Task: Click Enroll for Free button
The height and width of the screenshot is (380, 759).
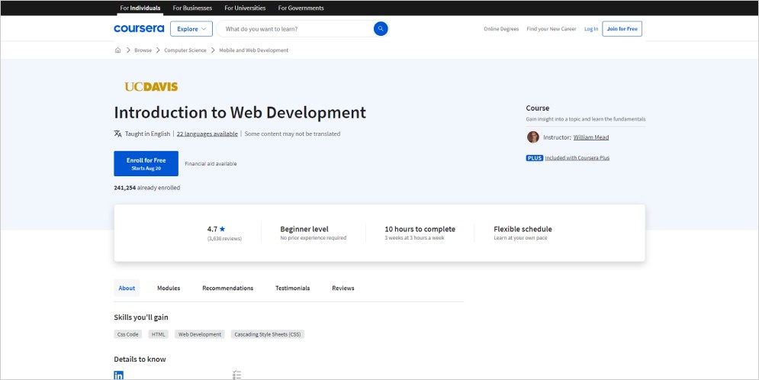Action: pyautogui.click(x=146, y=163)
